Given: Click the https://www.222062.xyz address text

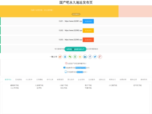Looking at the screenshot, I should 73,30.
